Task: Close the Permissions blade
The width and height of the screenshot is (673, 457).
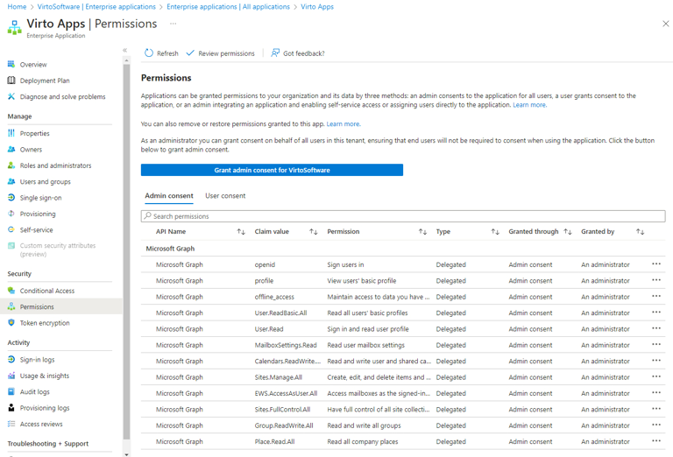Action: click(x=666, y=24)
